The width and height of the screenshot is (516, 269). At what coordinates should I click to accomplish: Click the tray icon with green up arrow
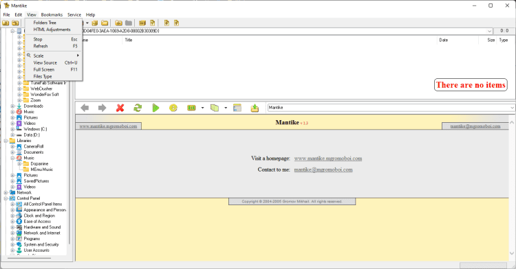click(255, 108)
